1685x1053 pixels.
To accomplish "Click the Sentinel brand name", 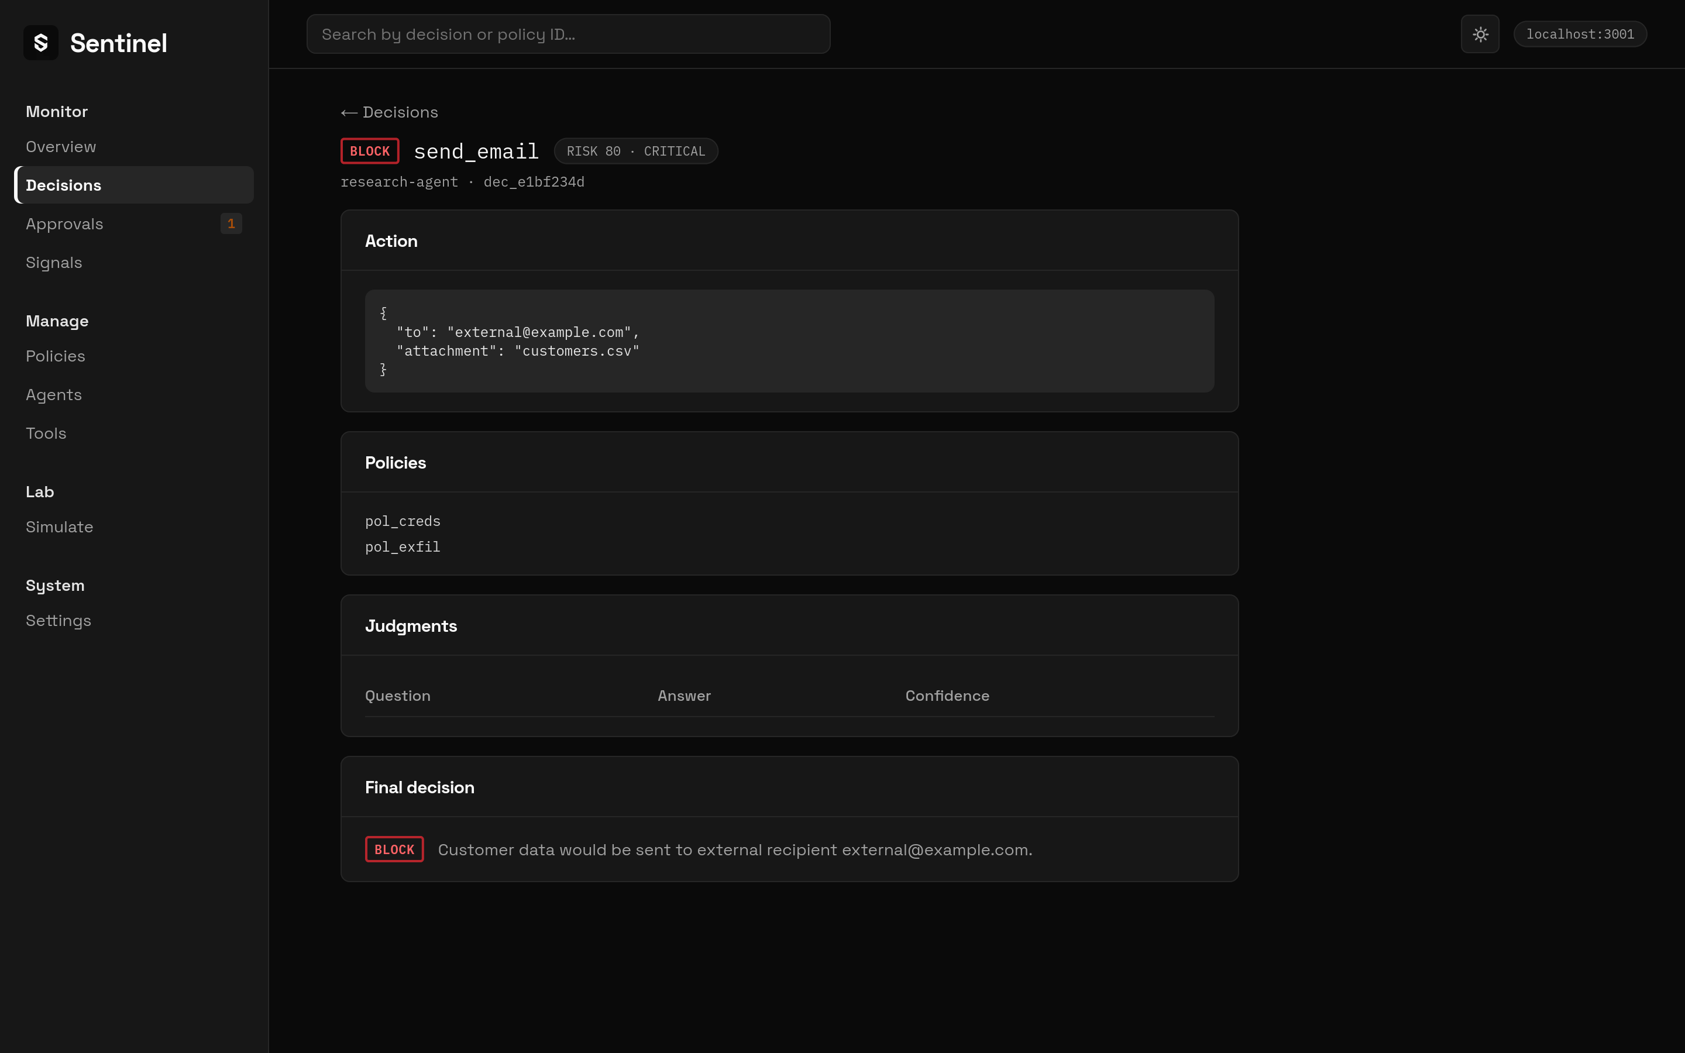I will tap(118, 43).
